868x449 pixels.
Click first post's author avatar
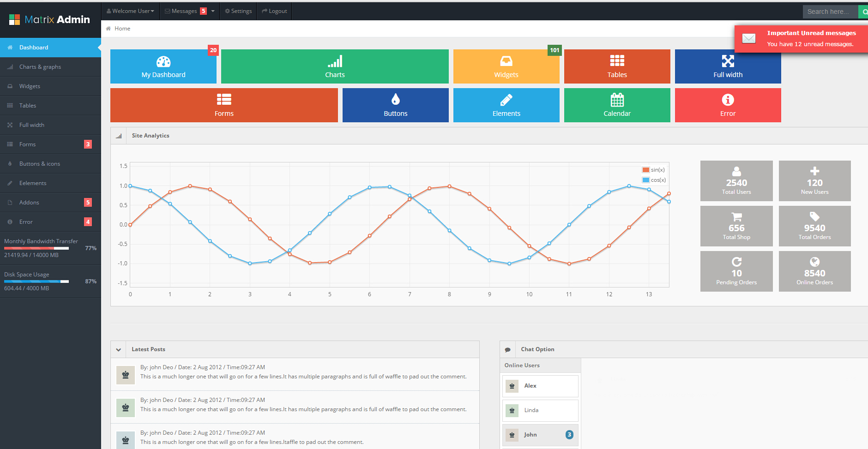(x=126, y=375)
